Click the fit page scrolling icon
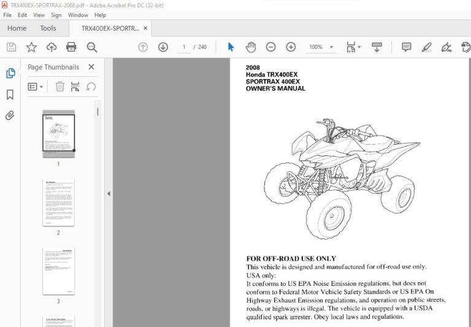The height and width of the screenshot is (327, 471). point(351,47)
